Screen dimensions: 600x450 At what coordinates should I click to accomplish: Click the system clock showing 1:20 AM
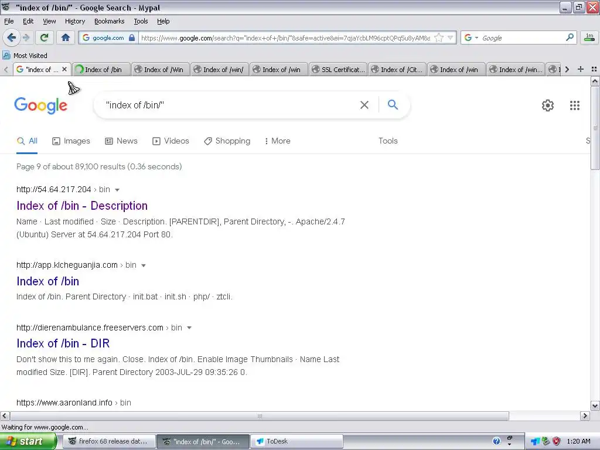tap(578, 441)
